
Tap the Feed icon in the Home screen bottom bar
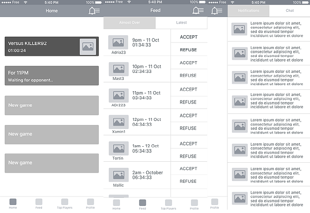(39, 202)
